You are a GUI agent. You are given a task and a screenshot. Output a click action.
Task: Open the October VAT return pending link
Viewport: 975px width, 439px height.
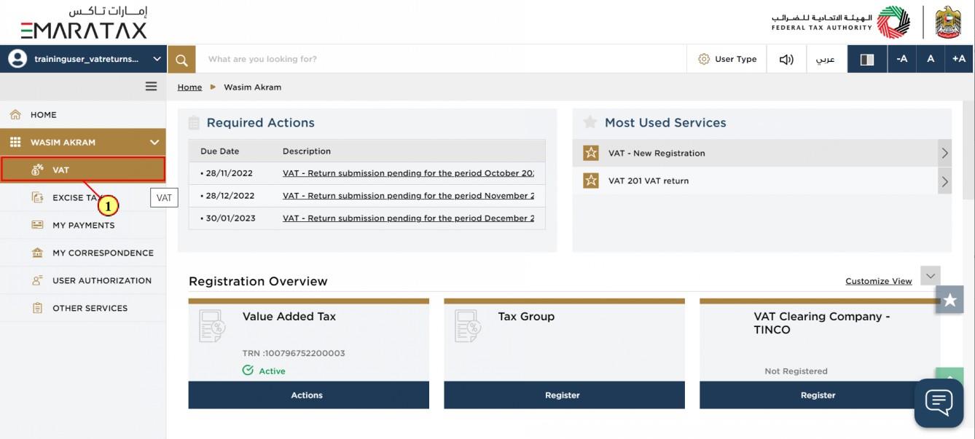(x=408, y=173)
